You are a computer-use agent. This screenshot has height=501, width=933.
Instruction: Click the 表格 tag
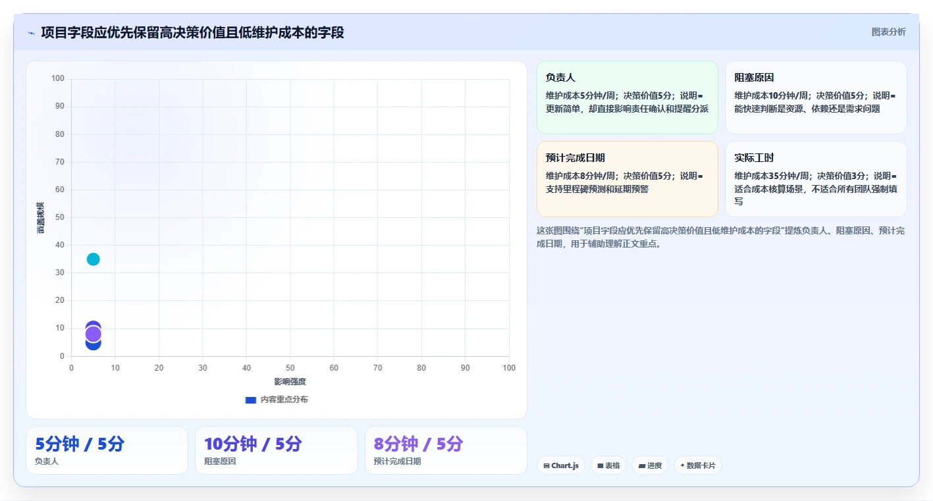608,465
